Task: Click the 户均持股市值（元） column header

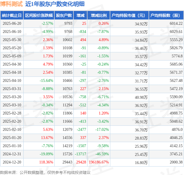Action: [x=129, y=15]
